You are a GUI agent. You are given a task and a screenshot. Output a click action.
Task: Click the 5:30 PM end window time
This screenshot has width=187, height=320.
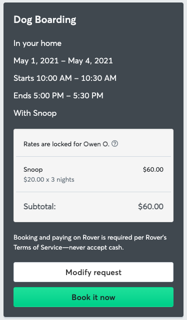[x=88, y=95]
